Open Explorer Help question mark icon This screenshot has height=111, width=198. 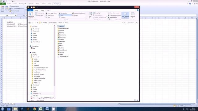(x=138, y=10)
